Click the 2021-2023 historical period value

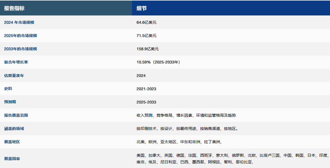pos(146,89)
